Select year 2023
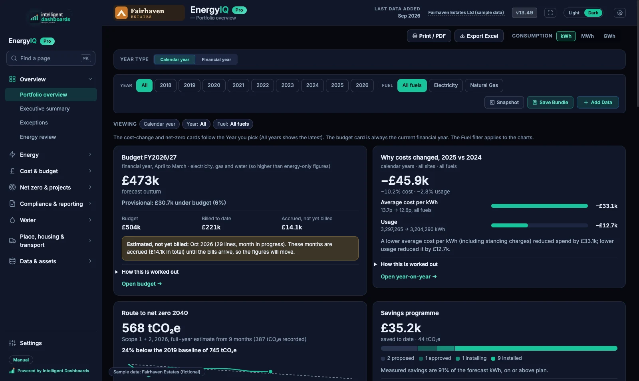Screen dimensions: 639x381 point(288,85)
